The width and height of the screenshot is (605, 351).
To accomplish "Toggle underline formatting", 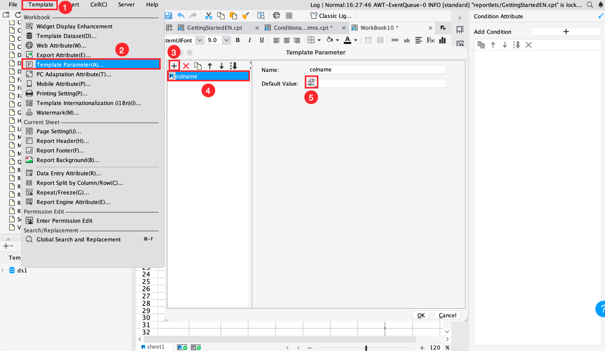I will pyautogui.click(x=262, y=40).
